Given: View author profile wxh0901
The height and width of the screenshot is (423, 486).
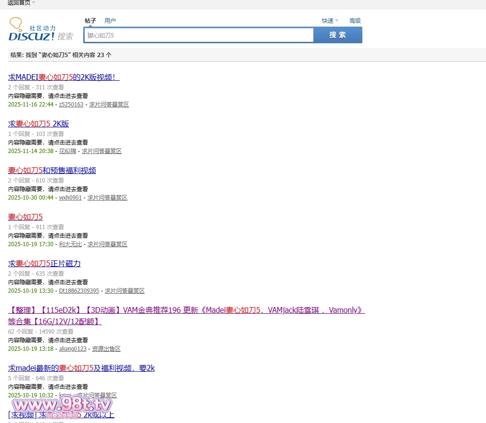Looking at the screenshot, I should (x=70, y=198).
